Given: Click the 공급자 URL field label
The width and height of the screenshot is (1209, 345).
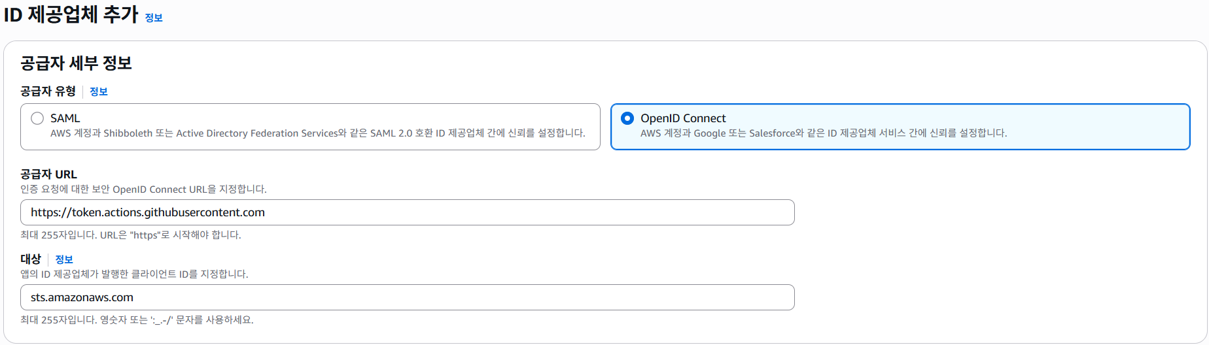Looking at the screenshot, I should pyautogui.click(x=49, y=174).
